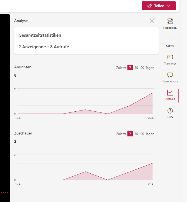Image resolution: width=187 pixels, height=202 pixels.
Task: Close the Analyse panel
Action: pyautogui.click(x=152, y=21)
